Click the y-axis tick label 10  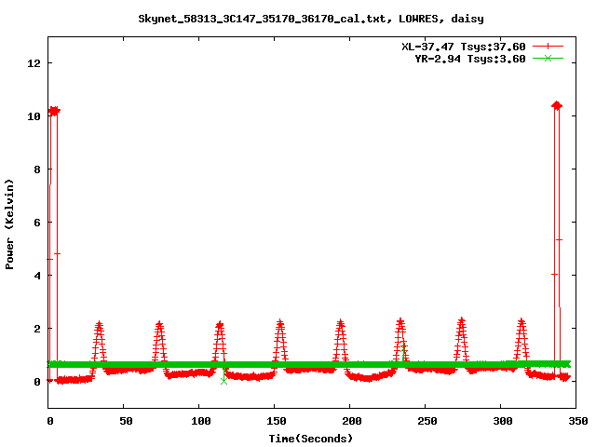[34, 116]
